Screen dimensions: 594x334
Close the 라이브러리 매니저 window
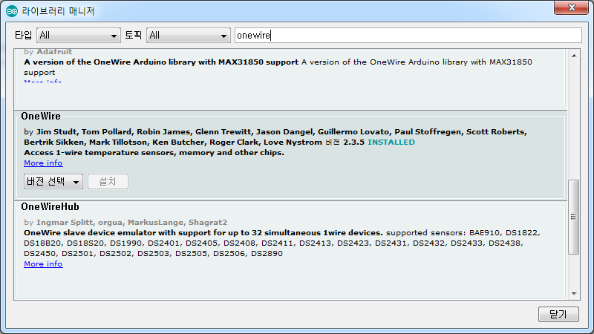(571, 7)
